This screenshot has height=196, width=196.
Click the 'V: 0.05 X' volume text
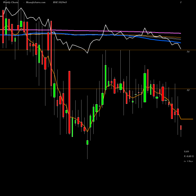pos(189,156)
